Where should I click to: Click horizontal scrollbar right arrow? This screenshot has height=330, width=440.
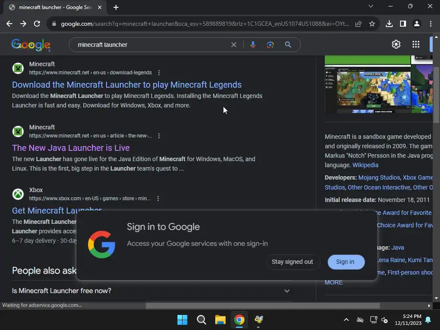pyautogui.click(x=429, y=306)
